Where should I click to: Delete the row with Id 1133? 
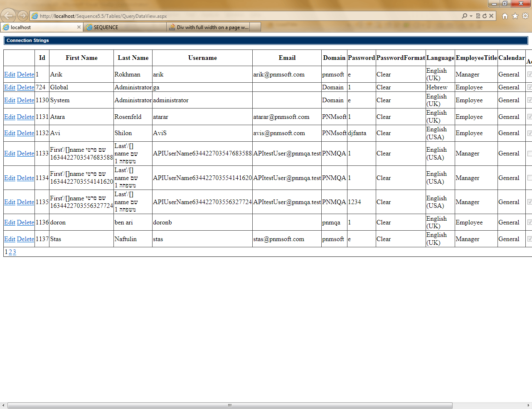click(x=25, y=153)
